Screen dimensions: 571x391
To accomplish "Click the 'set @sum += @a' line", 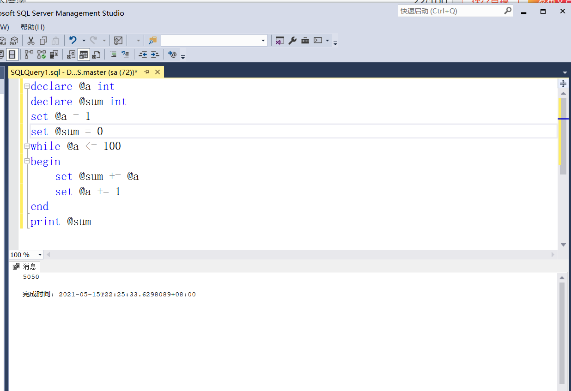I will 97,176.
